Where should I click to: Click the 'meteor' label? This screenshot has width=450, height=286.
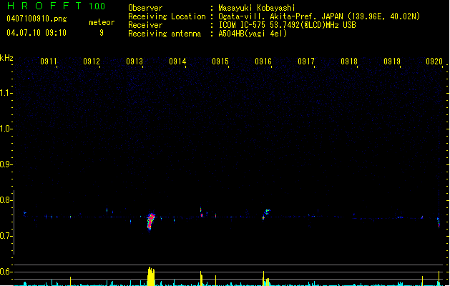tap(102, 22)
